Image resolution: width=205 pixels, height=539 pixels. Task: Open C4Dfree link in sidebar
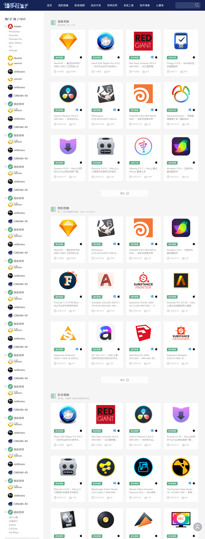click(x=13, y=529)
